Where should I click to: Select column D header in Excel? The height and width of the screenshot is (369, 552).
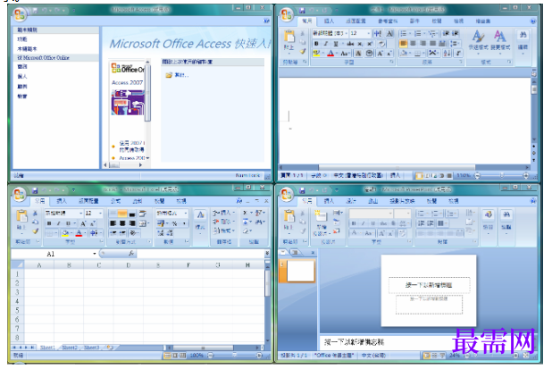[x=128, y=264]
